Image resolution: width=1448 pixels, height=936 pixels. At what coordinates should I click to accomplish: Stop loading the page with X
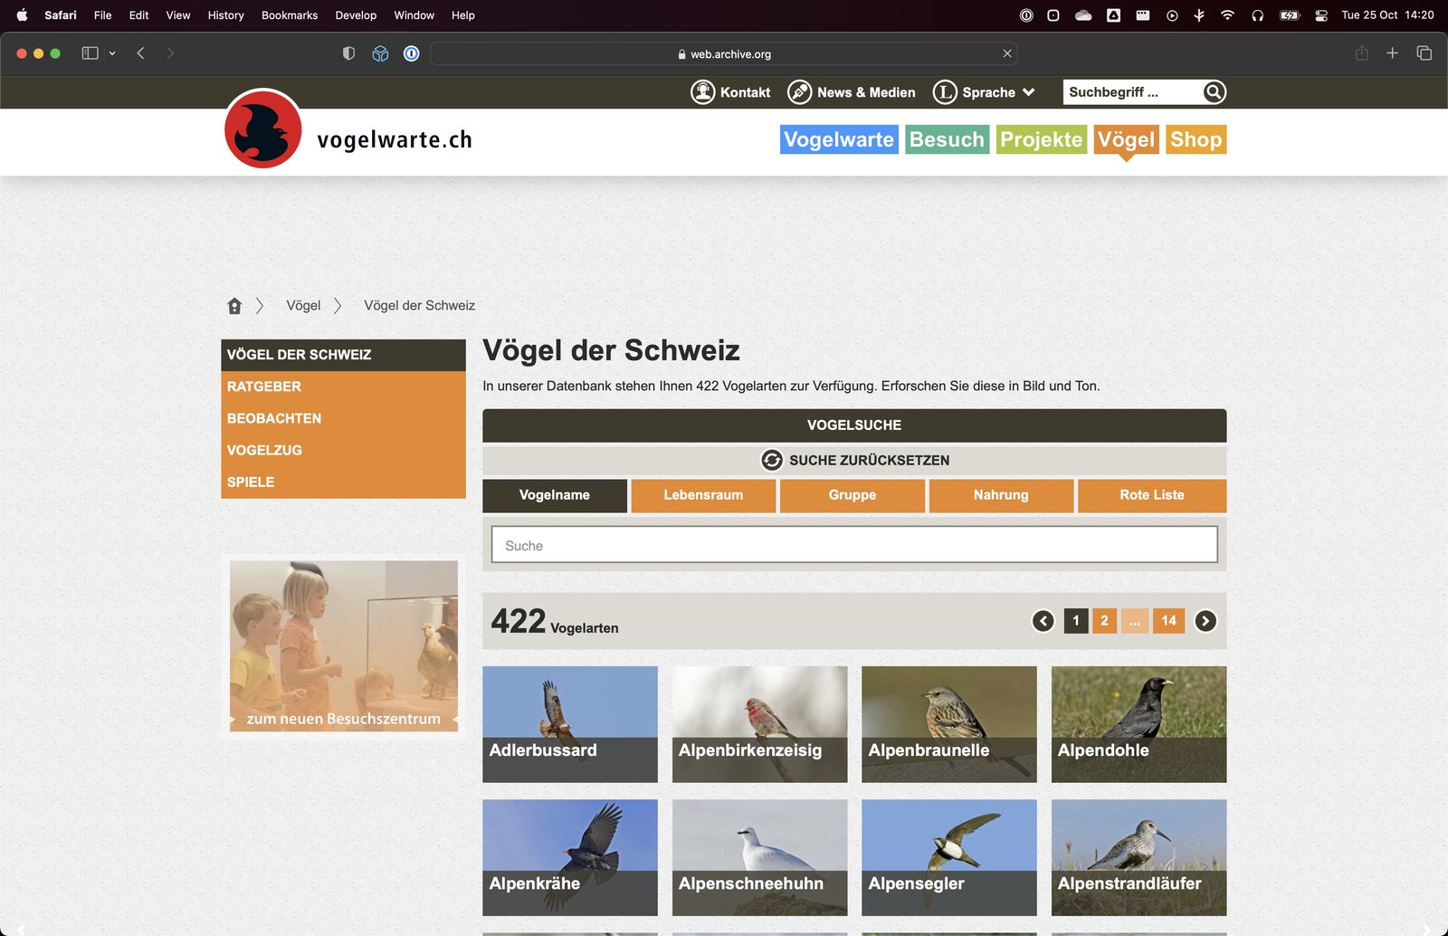tap(1007, 53)
